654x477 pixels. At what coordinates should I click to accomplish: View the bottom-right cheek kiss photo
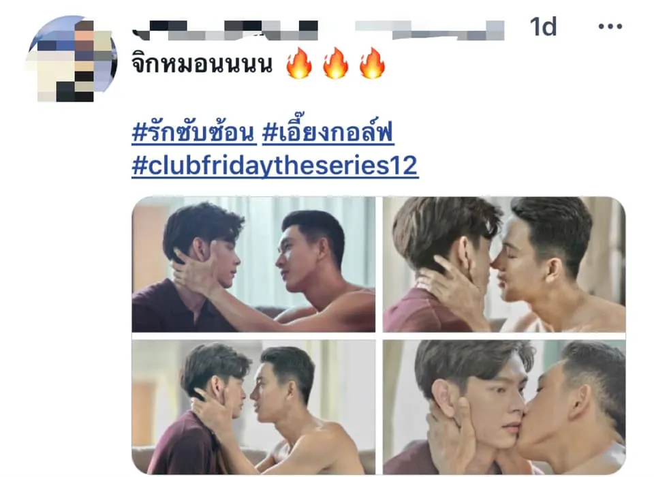click(x=504, y=407)
